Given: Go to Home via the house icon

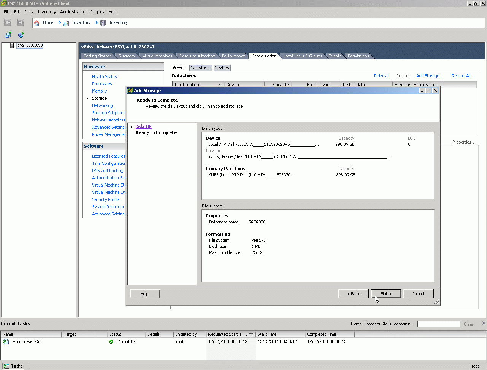Looking at the screenshot, I should [x=37, y=23].
